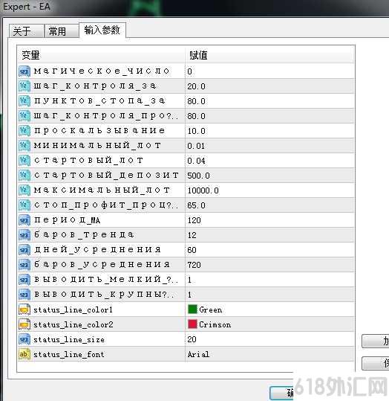The image size is (389, 401).
Task: Click the string 'ab' icon beside status_line_font
Action: pyautogui.click(x=24, y=354)
